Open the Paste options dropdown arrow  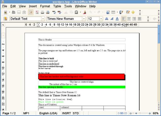pos(80,12)
